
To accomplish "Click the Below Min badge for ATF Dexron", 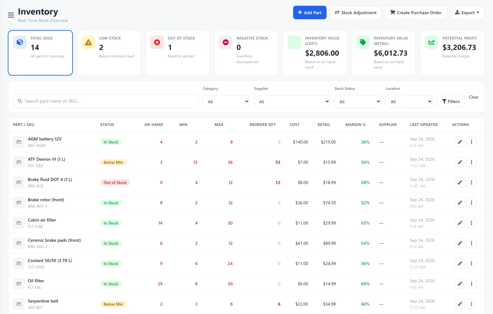I will [113, 162].
